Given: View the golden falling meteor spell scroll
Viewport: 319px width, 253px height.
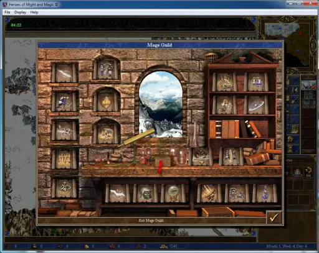Looking at the screenshot, I should coord(209,193).
